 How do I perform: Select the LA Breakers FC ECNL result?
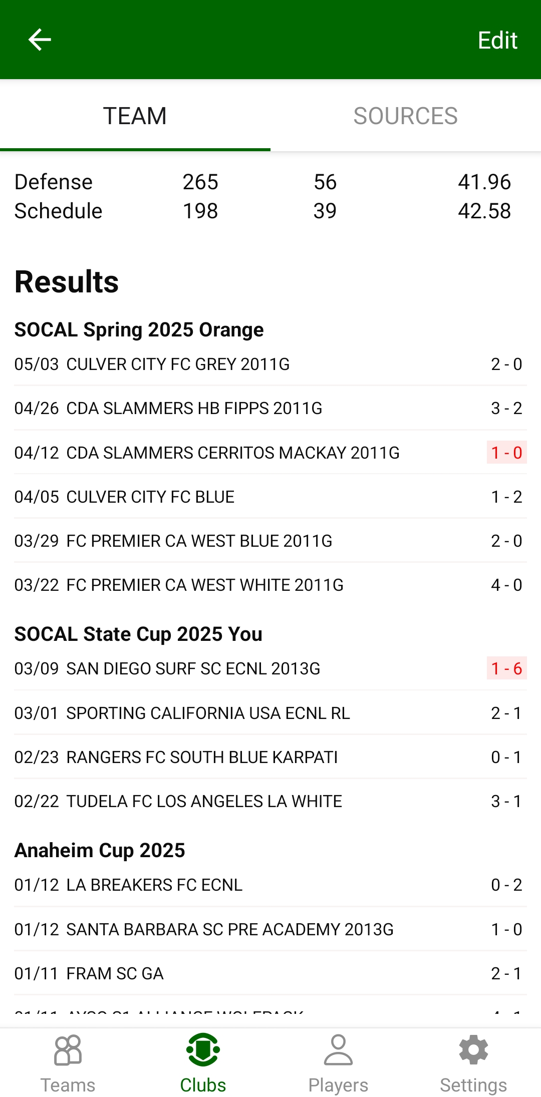click(x=154, y=885)
